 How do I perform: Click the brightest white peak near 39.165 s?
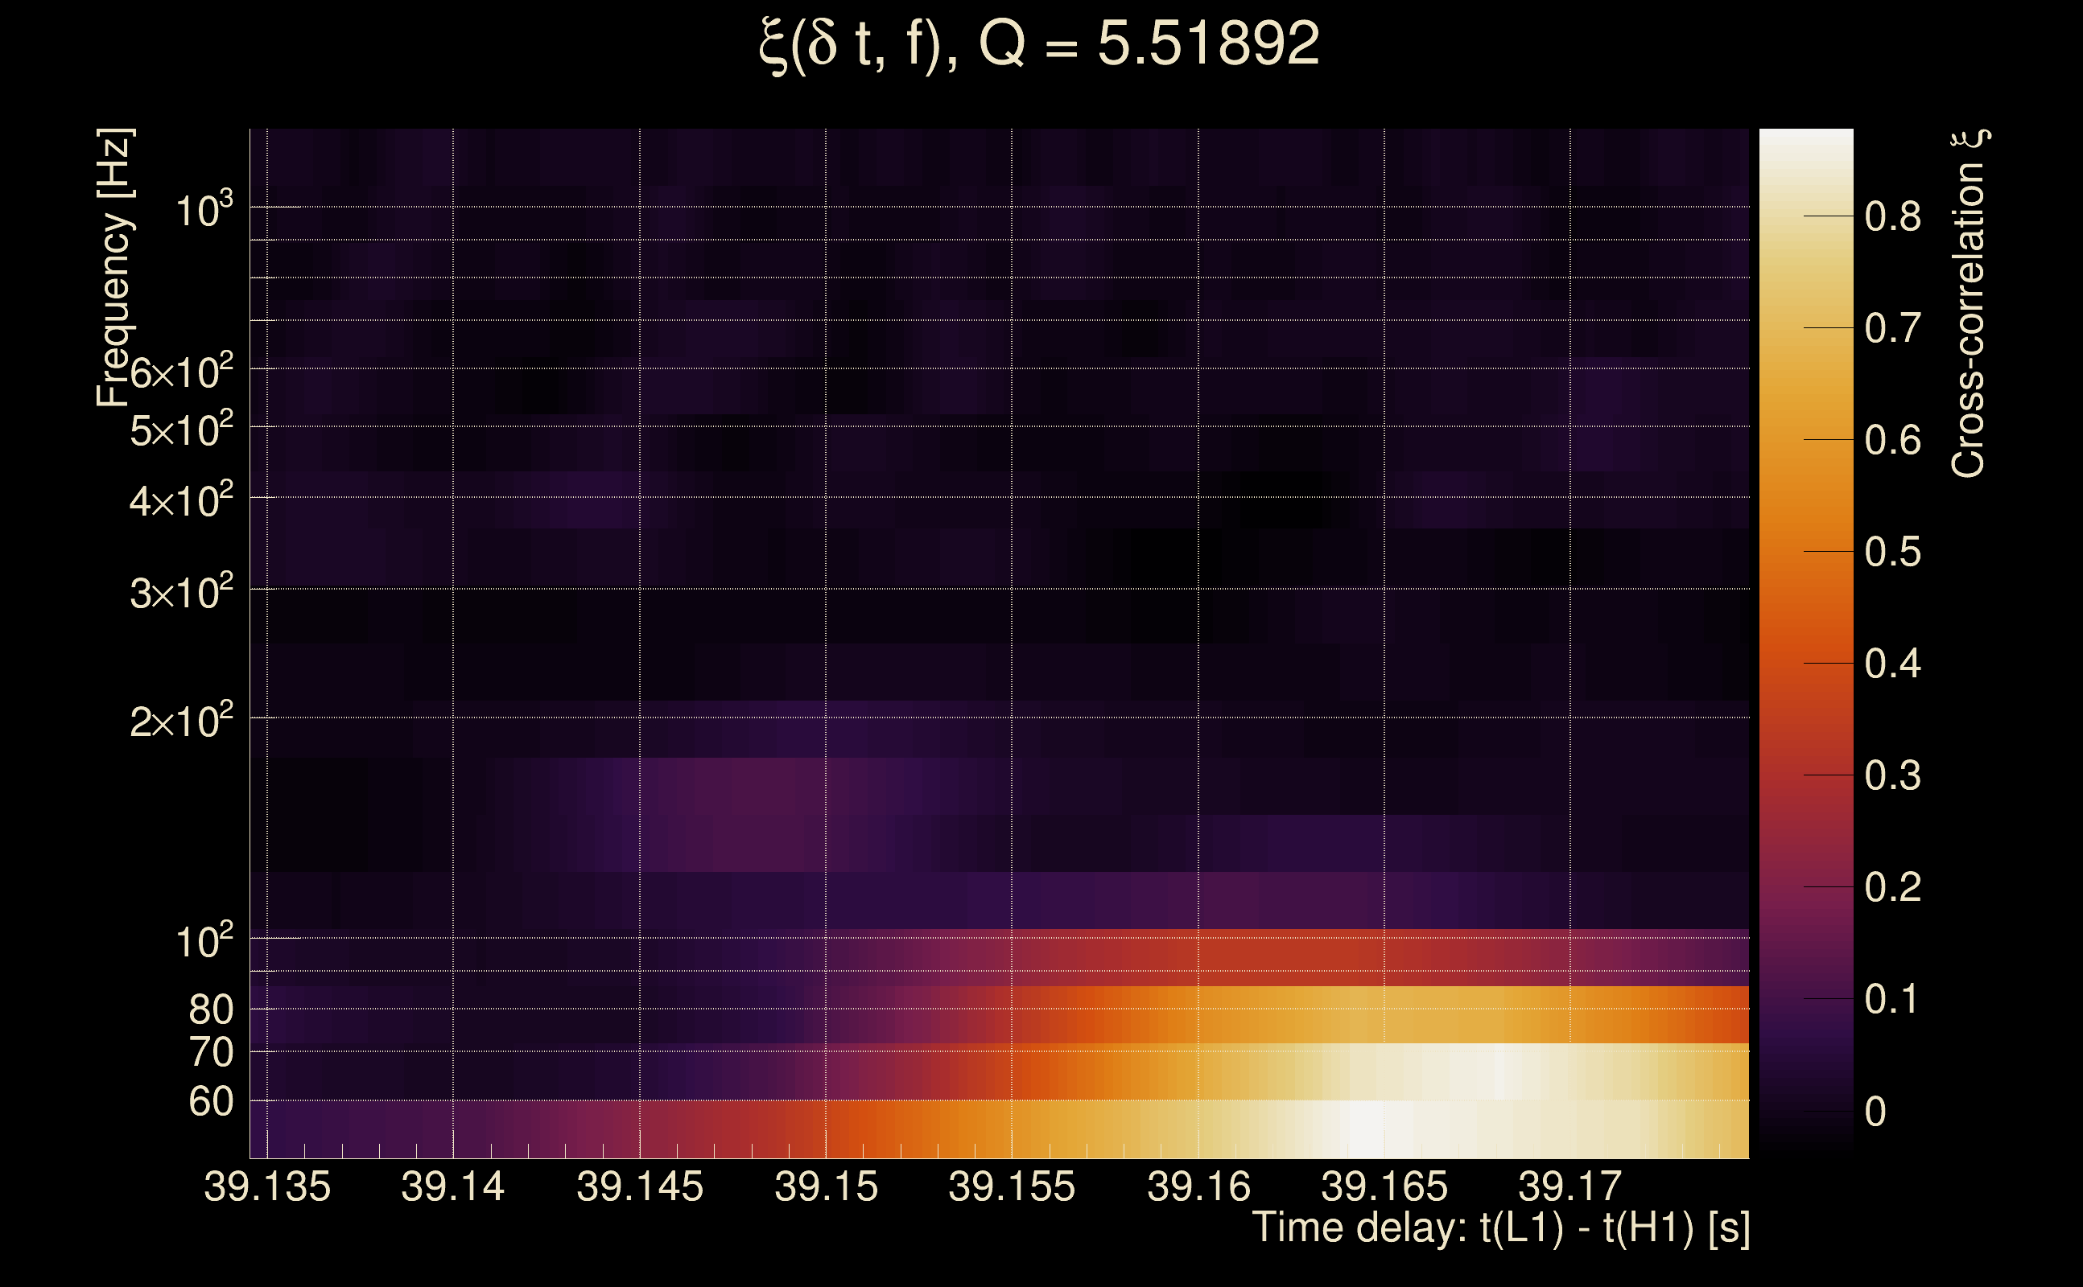pos(1367,1128)
